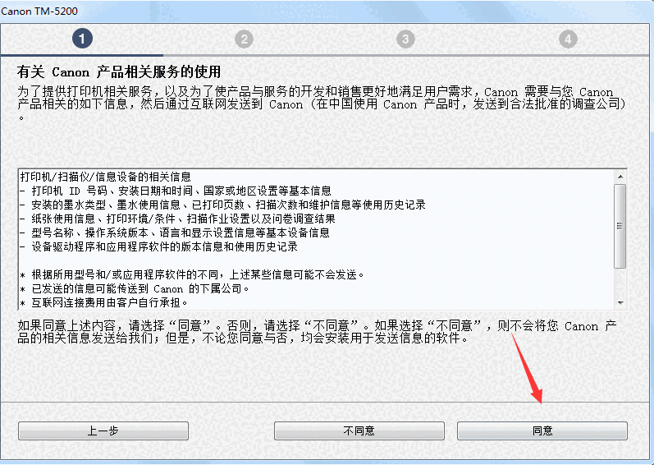Click the scrollbar thumb in the info list

[620, 226]
